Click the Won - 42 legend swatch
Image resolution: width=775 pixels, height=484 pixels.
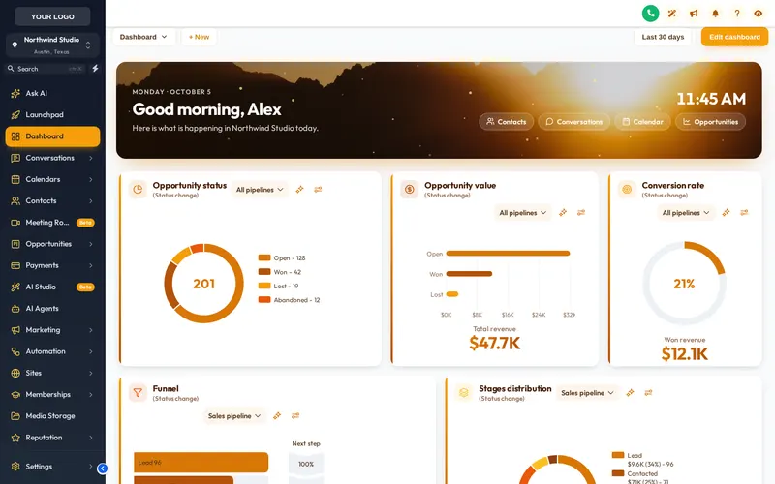coord(264,272)
